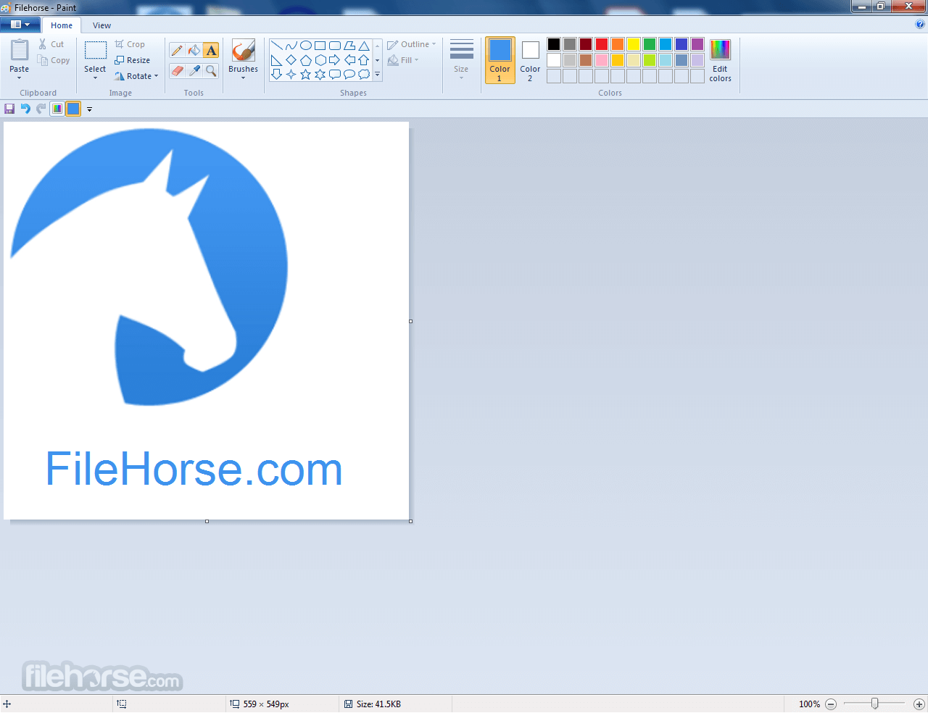Click the Brushes tool icon

coord(243,51)
